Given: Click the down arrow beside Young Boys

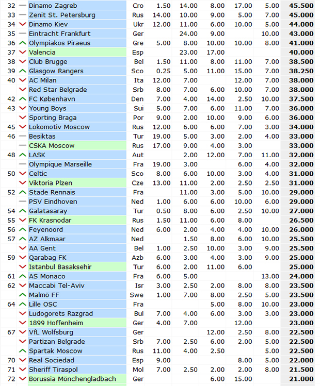Looking at the screenshot, I should 22,108.
